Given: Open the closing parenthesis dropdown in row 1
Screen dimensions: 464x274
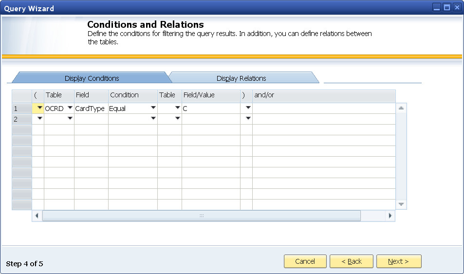Looking at the screenshot, I should pyautogui.click(x=248, y=108).
